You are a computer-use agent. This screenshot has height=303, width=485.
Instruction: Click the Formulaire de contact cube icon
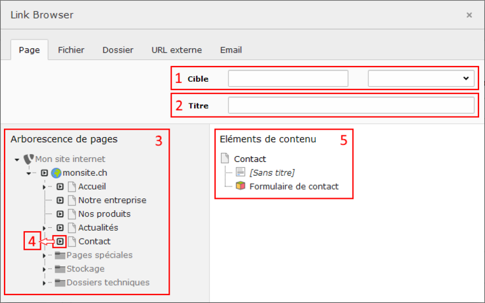coord(240,186)
